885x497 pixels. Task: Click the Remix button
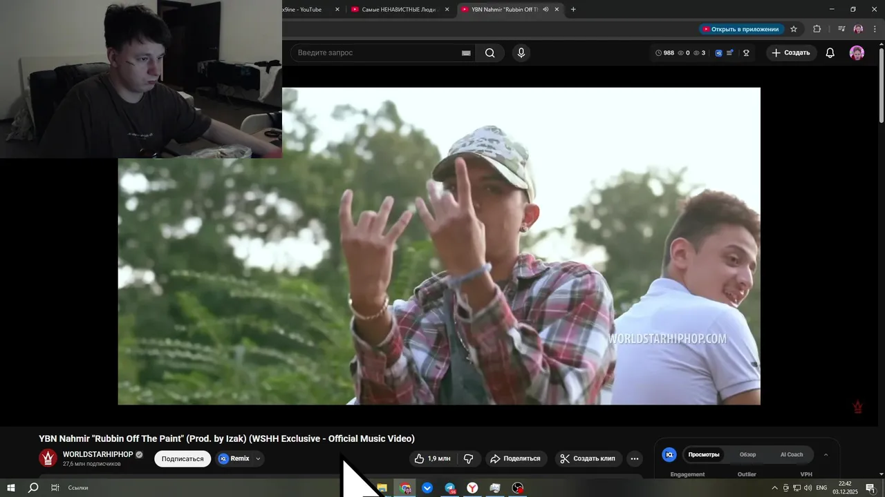[234, 458]
